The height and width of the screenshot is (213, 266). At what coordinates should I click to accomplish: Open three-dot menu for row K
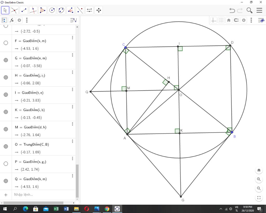tap(72, 107)
